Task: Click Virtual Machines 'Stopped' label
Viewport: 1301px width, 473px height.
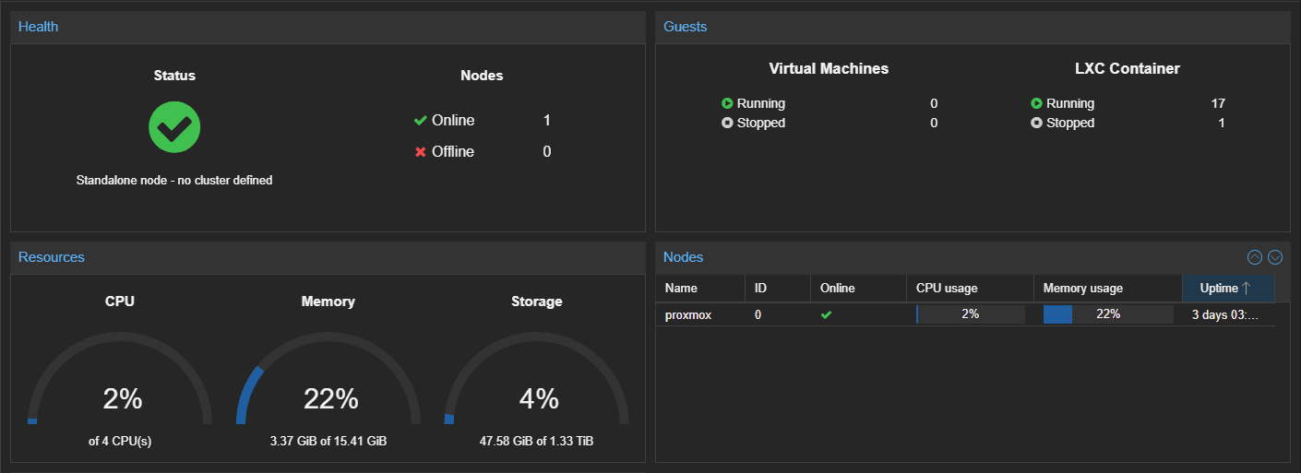Action: (x=761, y=123)
